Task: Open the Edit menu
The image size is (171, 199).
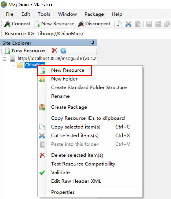Action: [25, 14]
